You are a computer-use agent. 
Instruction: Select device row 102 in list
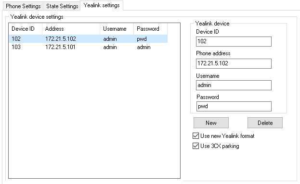click(x=88, y=39)
